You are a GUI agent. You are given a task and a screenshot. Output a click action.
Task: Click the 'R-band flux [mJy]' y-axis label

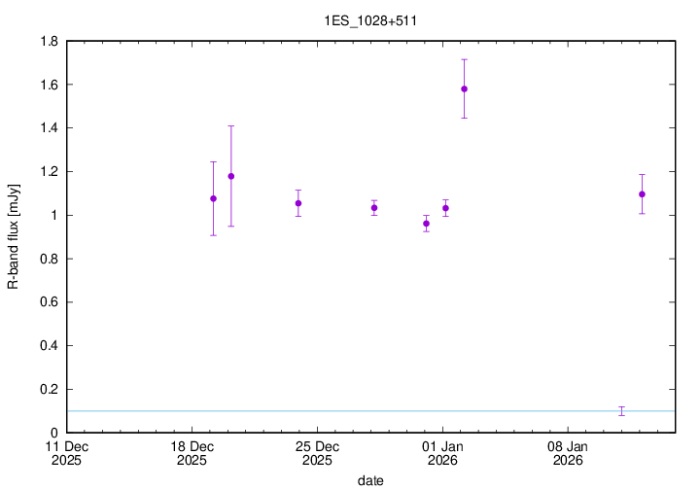13,237
